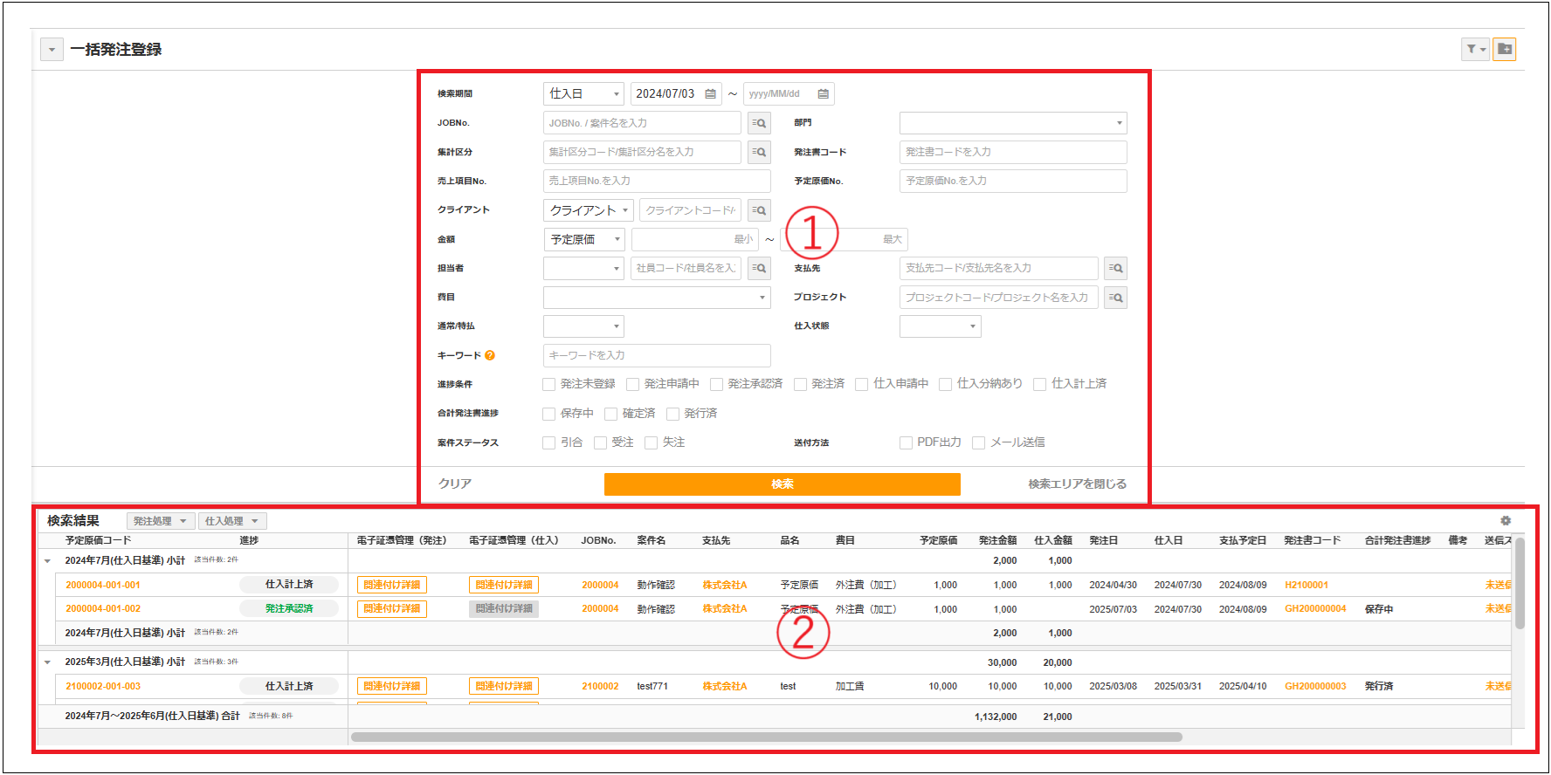Open the start date calendar picker icon
The height and width of the screenshot is (775, 1551).
pyautogui.click(x=711, y=93)
